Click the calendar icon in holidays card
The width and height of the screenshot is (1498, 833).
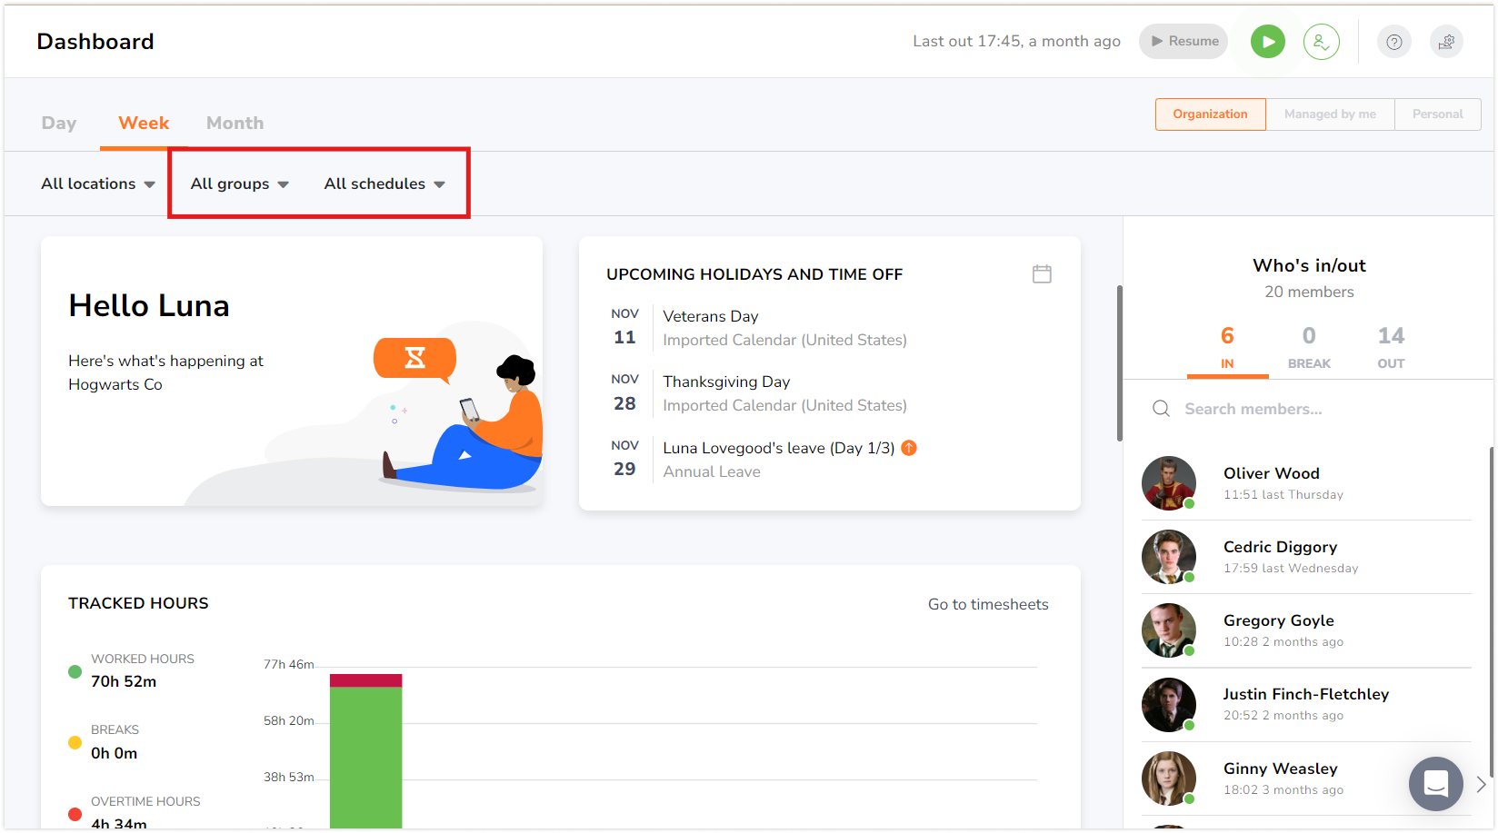[x=1042, y=273]
